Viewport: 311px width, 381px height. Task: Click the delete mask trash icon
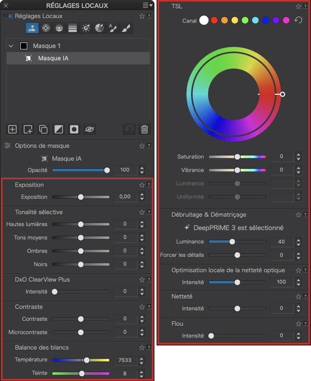tap(145, 129)
